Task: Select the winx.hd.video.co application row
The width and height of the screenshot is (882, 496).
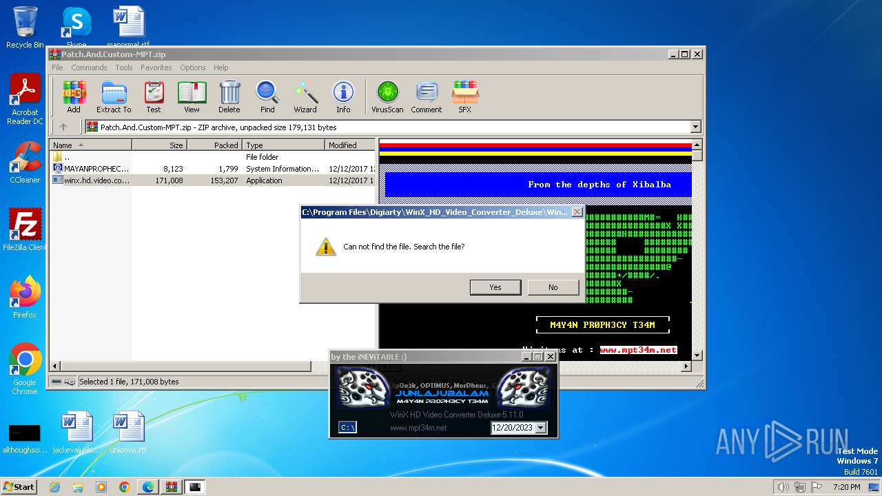Action: click(213, 180)
